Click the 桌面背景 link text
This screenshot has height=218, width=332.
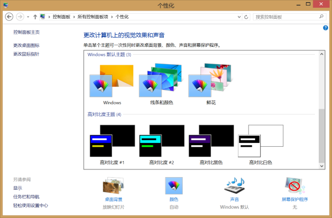113,199
